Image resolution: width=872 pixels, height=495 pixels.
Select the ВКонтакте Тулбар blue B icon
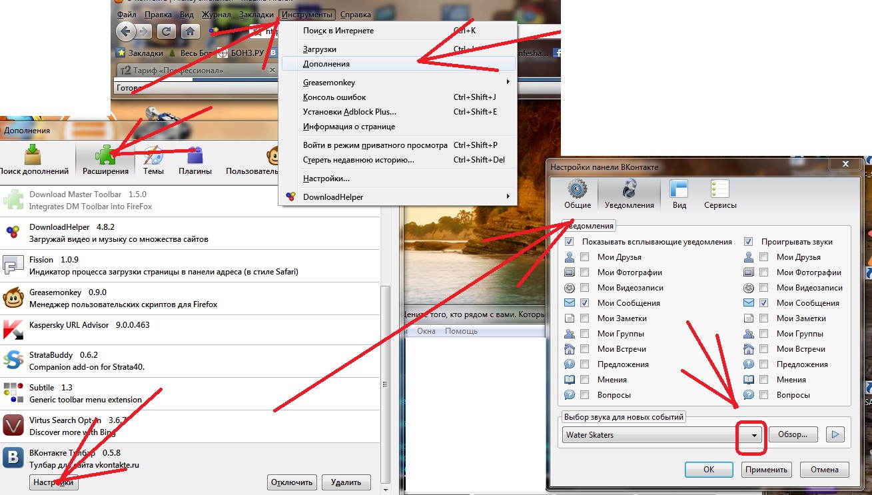pyautogui.click(x=13, y=458)
